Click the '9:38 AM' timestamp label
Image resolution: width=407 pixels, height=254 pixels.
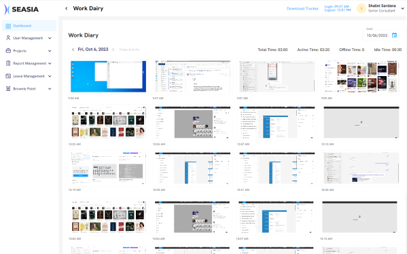[73, 98]
